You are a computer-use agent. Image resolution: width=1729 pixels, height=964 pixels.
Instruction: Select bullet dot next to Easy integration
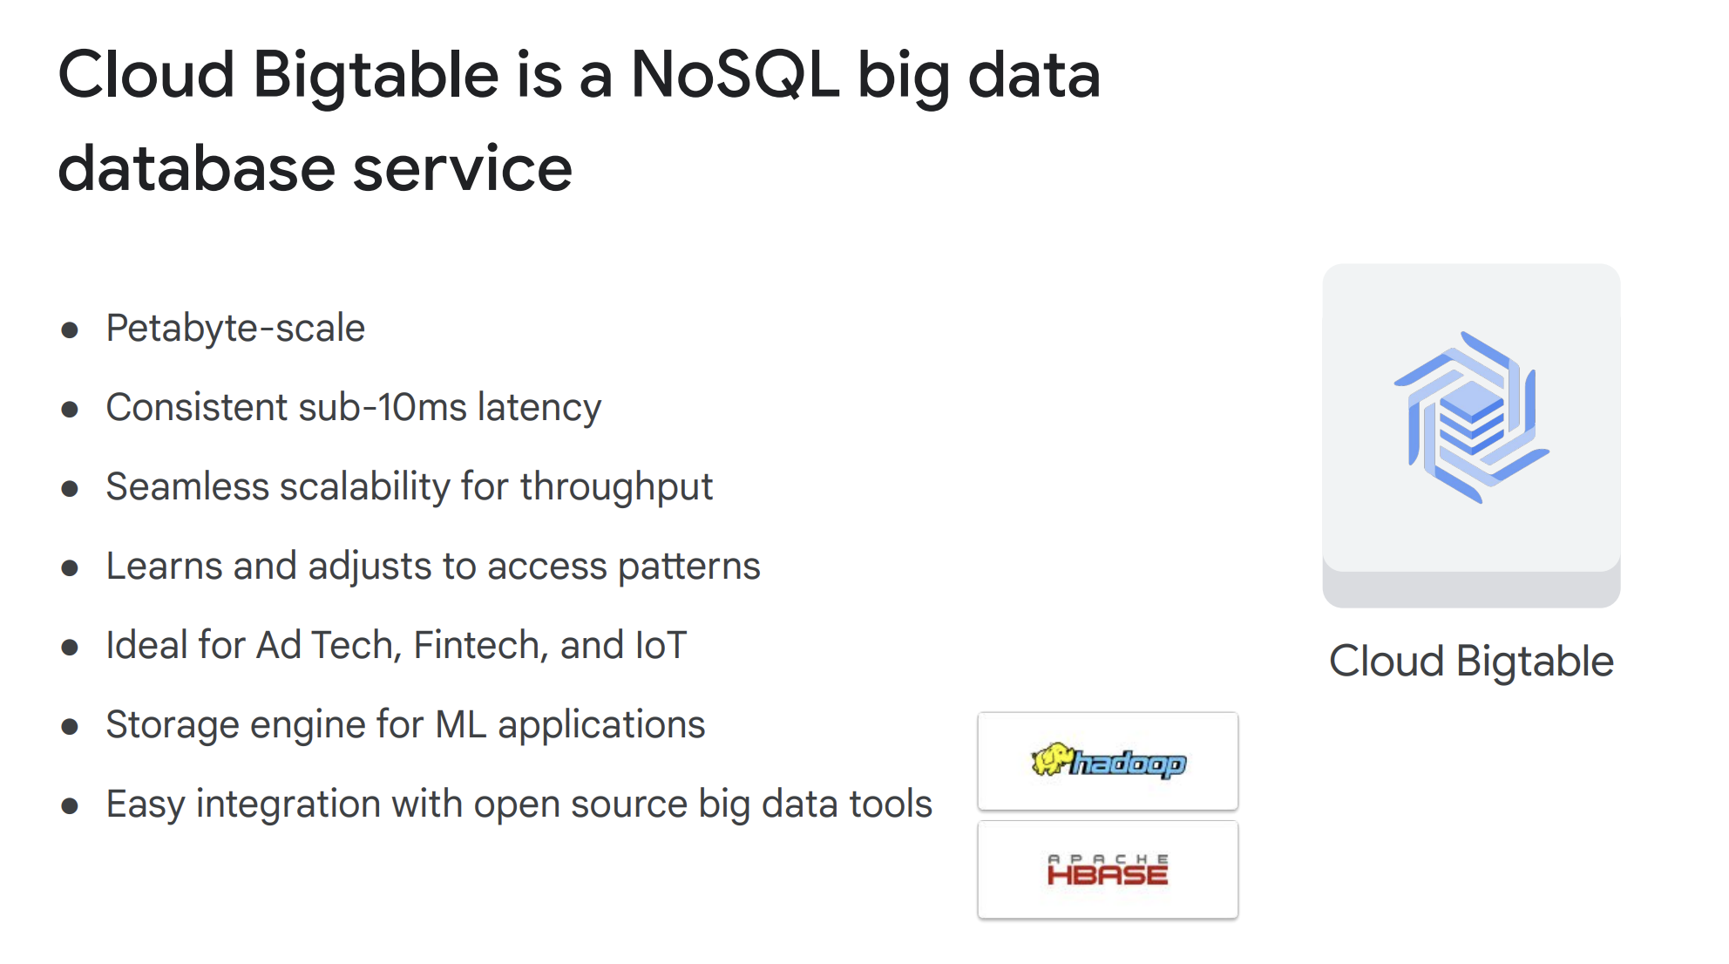[70, 806]
